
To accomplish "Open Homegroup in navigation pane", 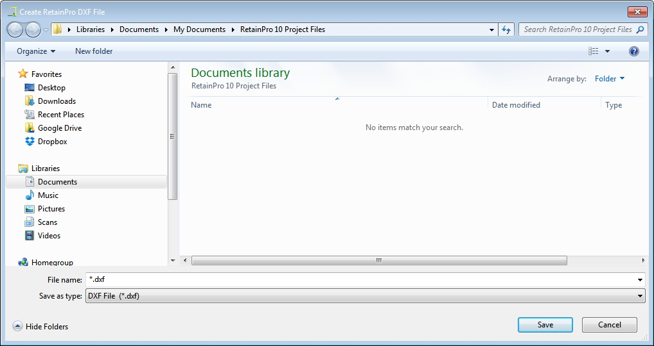I will point(51,262).
